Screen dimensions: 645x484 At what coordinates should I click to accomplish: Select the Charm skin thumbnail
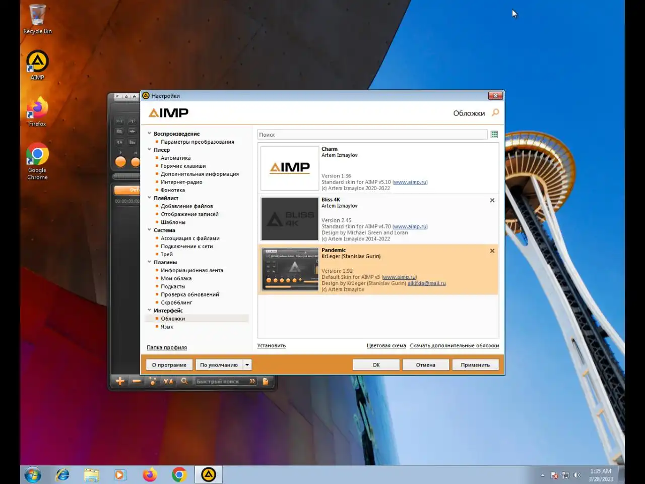[x=290, y=168]
